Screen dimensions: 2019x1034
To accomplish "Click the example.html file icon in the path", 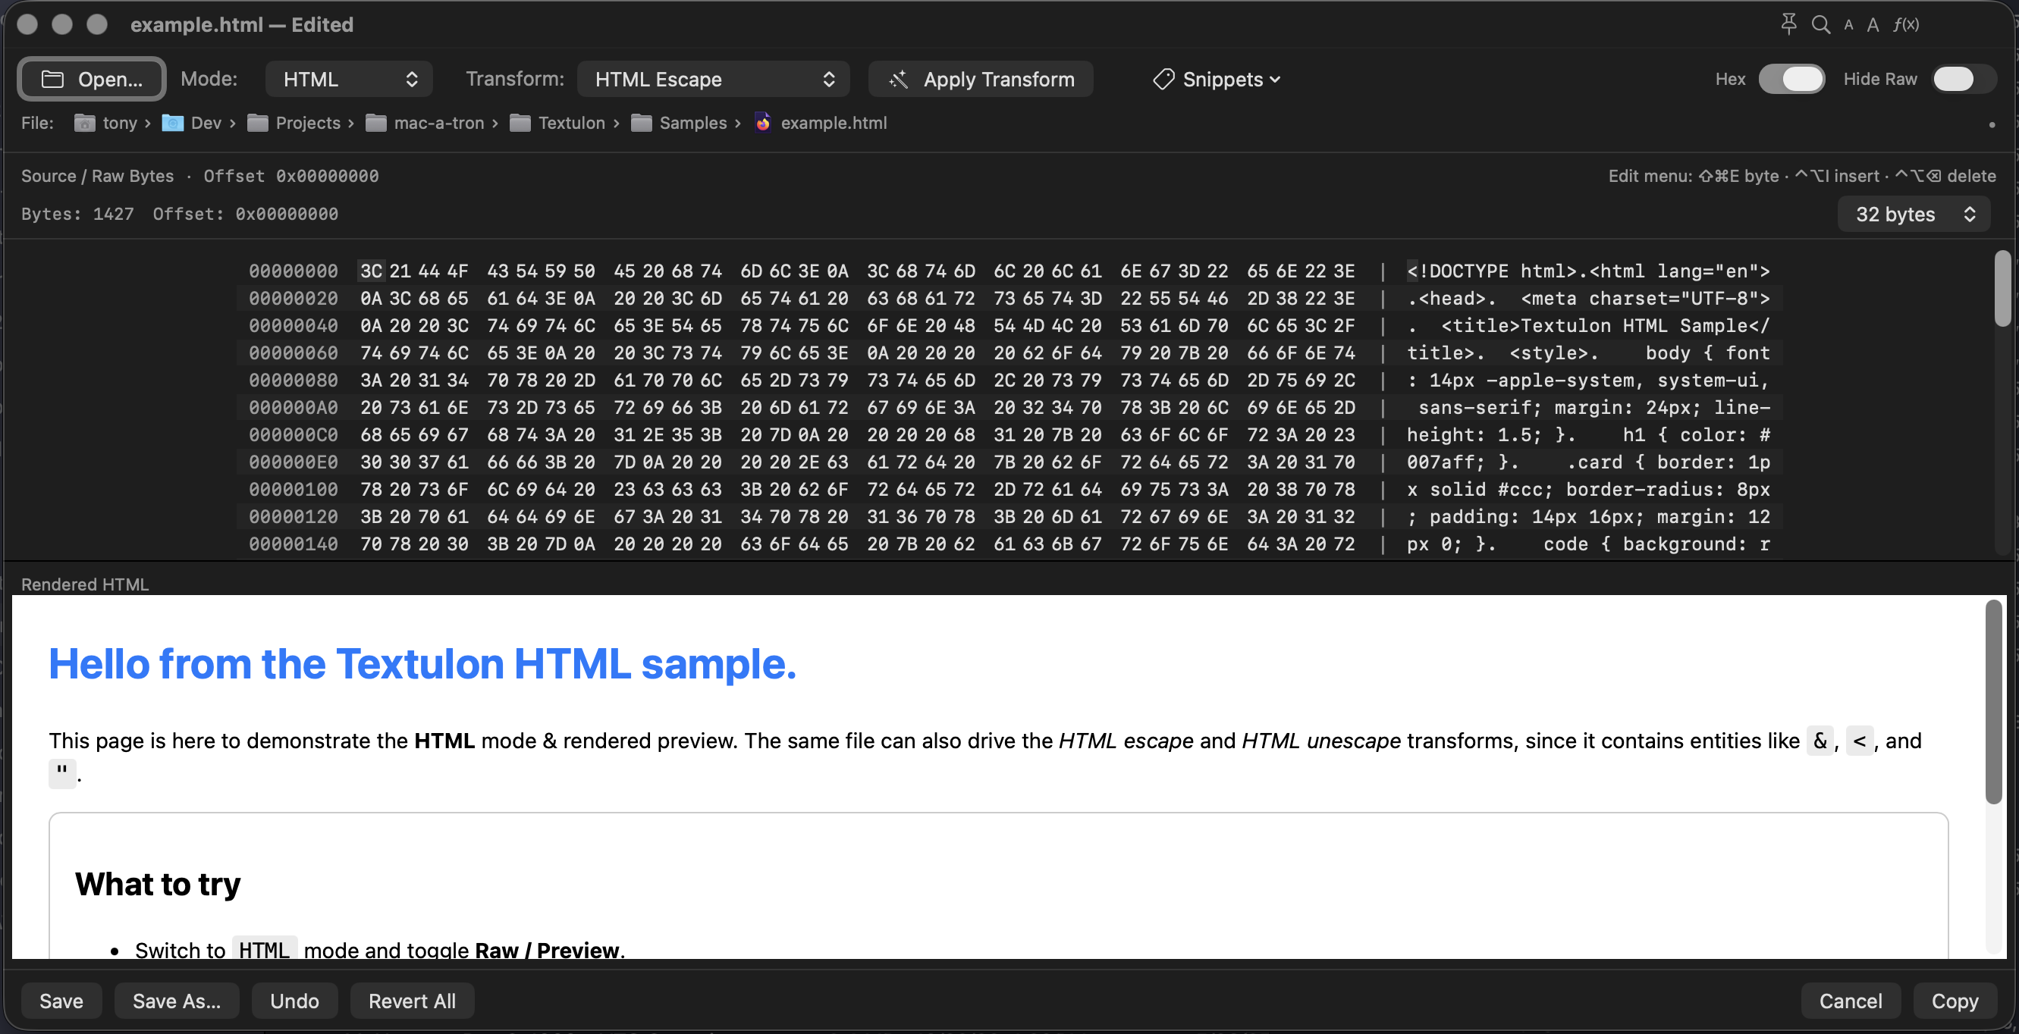I will pos(762,122).
